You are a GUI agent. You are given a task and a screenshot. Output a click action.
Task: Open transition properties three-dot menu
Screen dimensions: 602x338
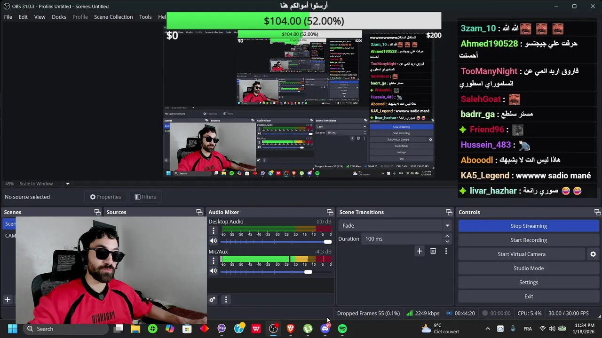click(446, 251)
